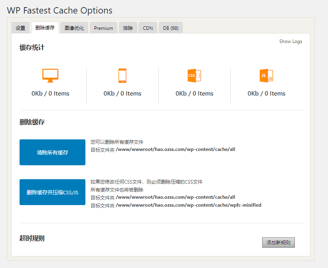The height and width of the screenshot is (268, 328).
Task: Click the 0Kb / 0 Items text under phone icon
Action: (x=123, y=93)
